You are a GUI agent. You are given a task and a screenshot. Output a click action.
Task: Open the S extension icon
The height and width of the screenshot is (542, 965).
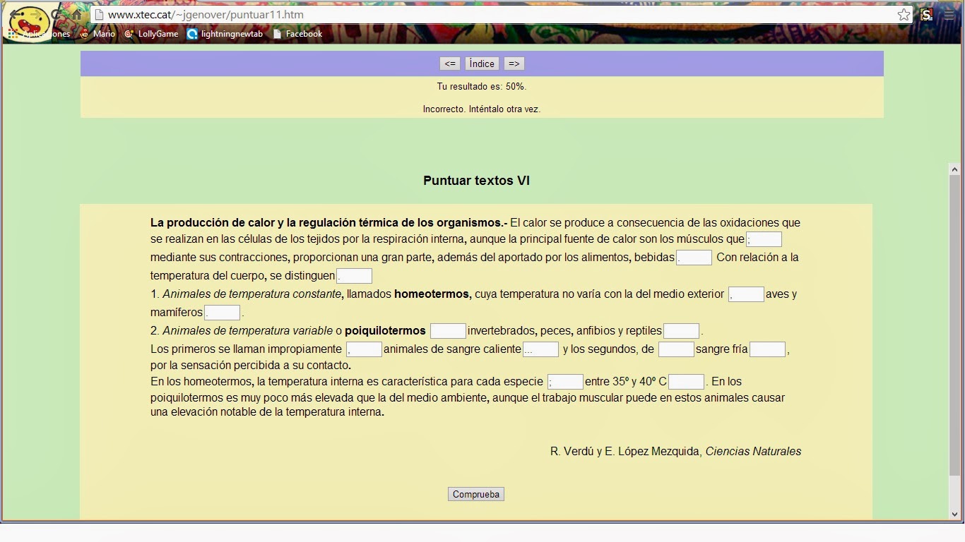point(927,15)
